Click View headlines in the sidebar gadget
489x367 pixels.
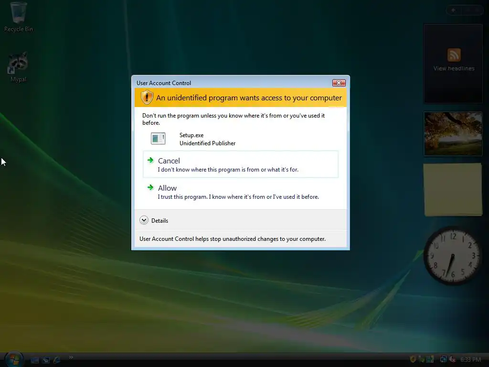click(454, 68)
